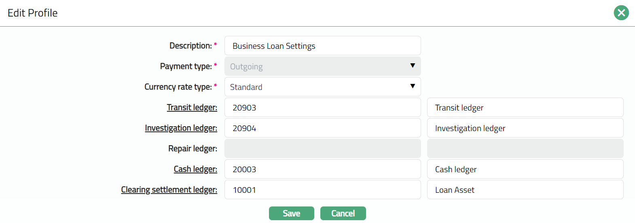
Task: Click the Loan Asset name field
Action: click(x=525, y=190)
